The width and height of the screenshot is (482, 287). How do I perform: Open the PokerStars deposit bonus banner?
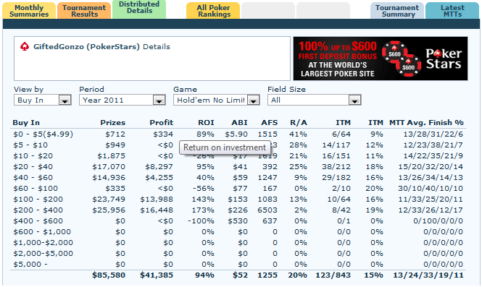(x=381, y=59)
